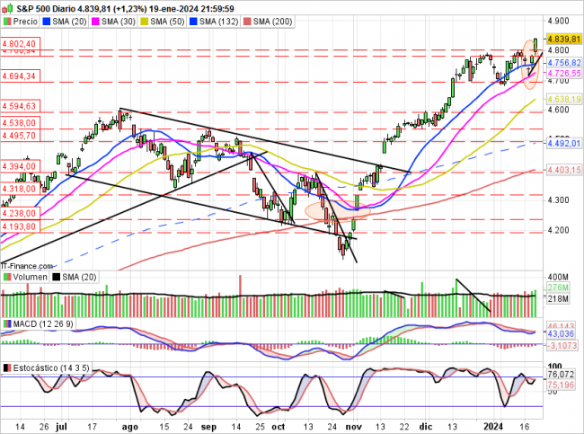The image size is (584, 434).
Task: Click the Volumen indicator legend icon
Action: (x=6, y=278)
